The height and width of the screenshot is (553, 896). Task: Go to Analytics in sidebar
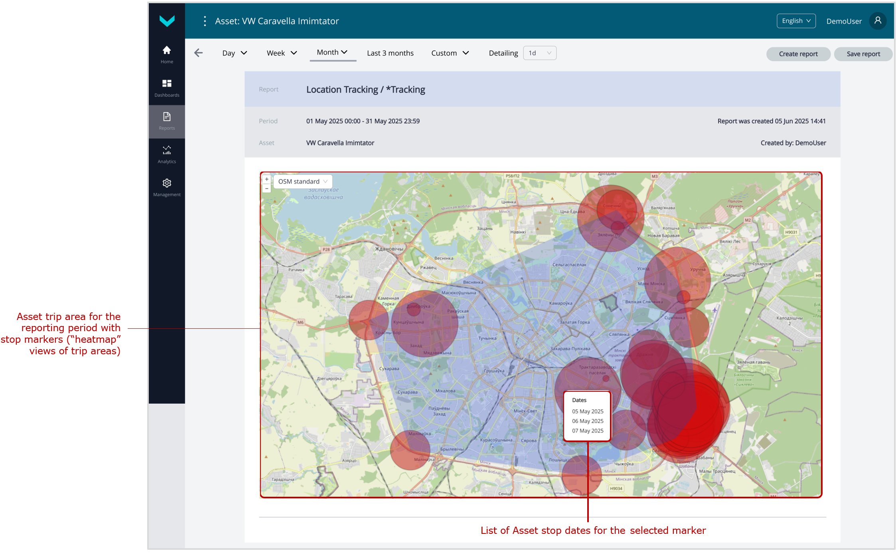pyautogui.click(x=167, y=150)
